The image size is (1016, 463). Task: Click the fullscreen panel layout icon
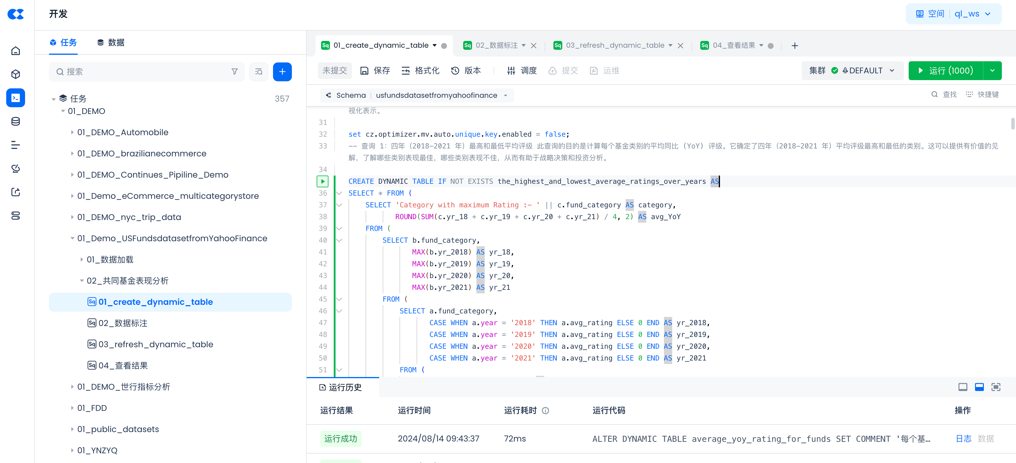point(995,387)
